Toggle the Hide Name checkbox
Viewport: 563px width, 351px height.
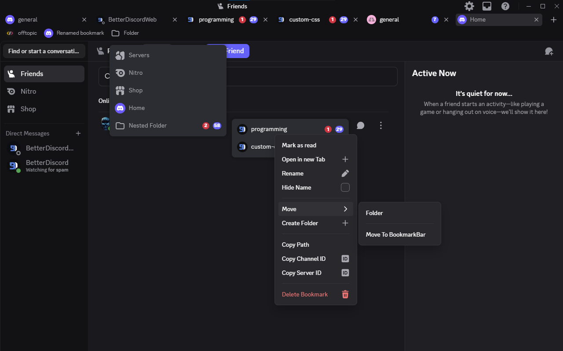click(x=345, y=187)
